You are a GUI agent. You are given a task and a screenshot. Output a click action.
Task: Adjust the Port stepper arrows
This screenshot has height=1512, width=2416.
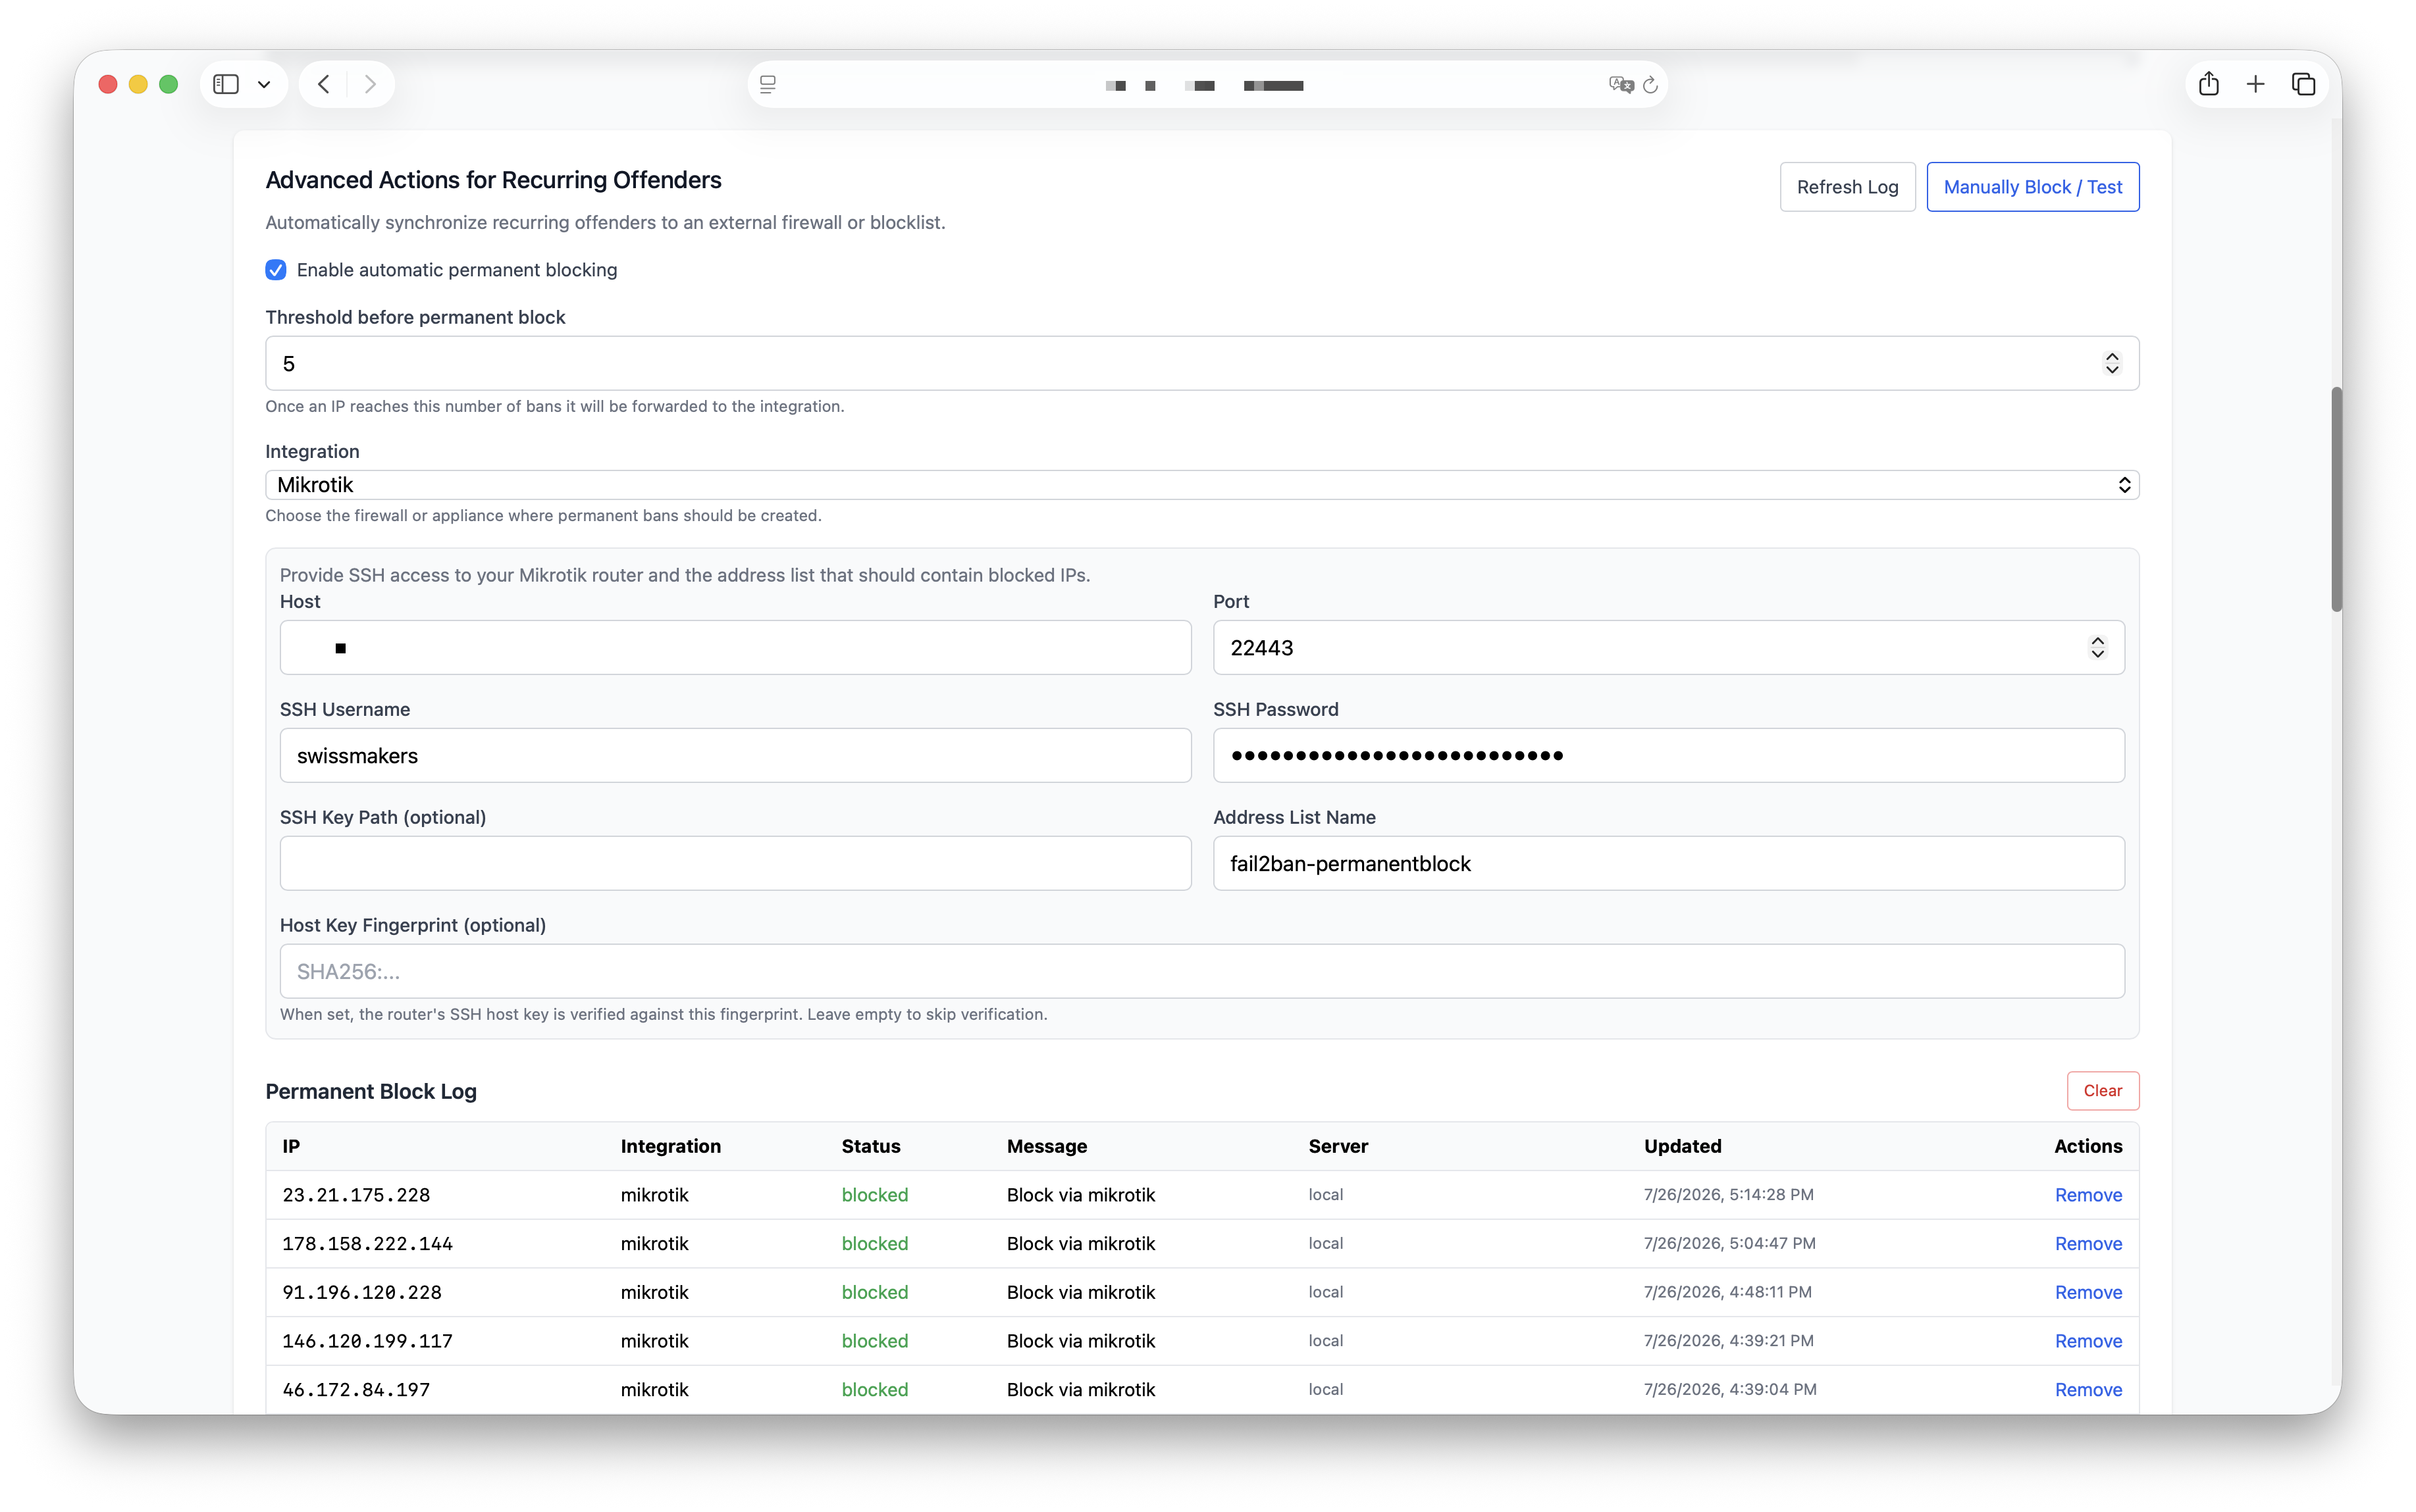tap(2098, 648)
